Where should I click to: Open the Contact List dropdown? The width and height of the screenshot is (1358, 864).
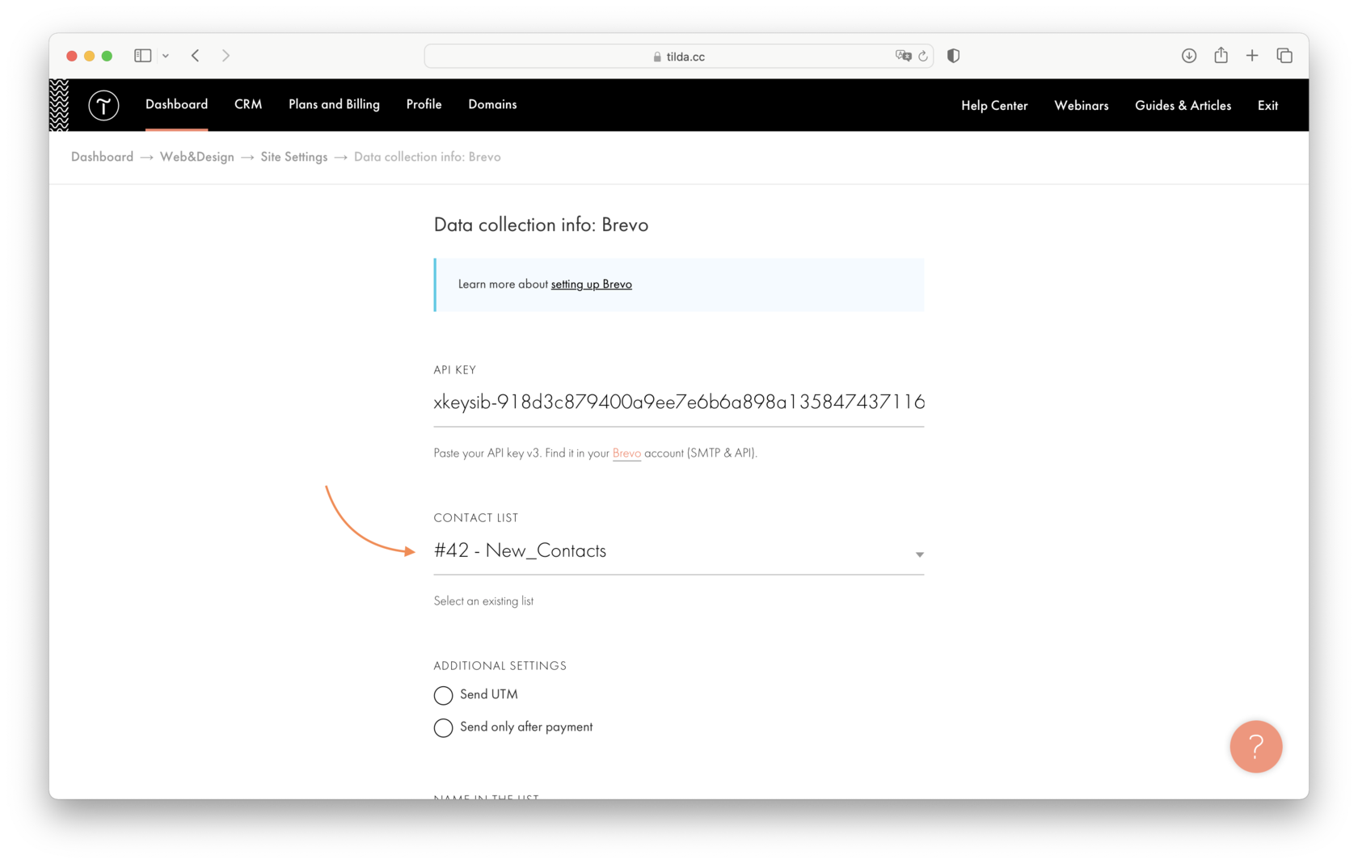[x=918, y=554]
